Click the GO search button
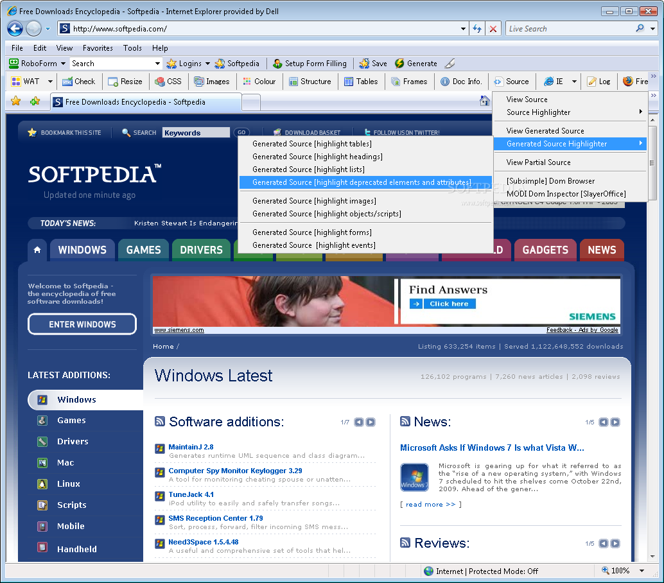The image size is (664, 583). coord(241,132)
